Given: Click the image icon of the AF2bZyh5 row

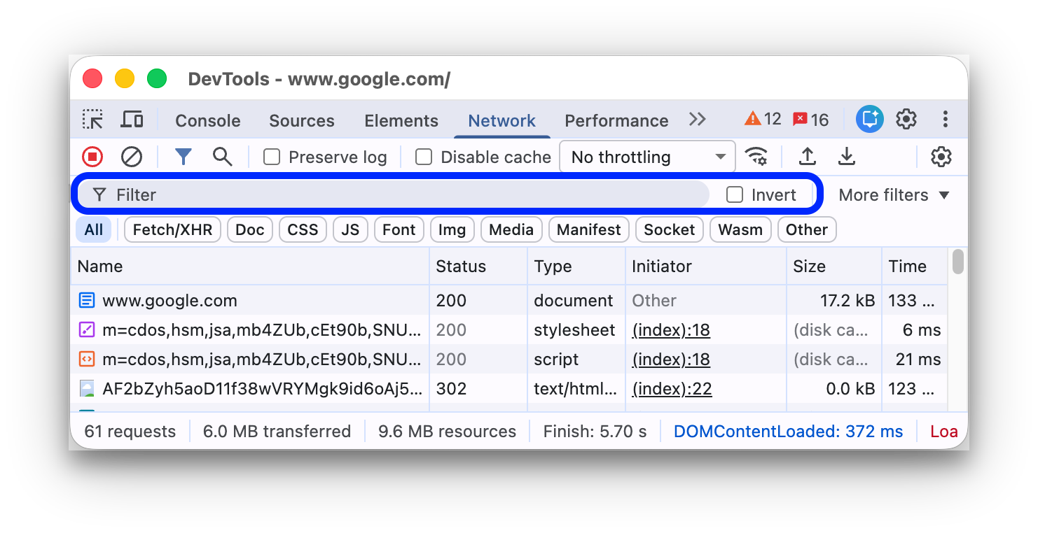Looking at the screenshot, I should (87, 389).
